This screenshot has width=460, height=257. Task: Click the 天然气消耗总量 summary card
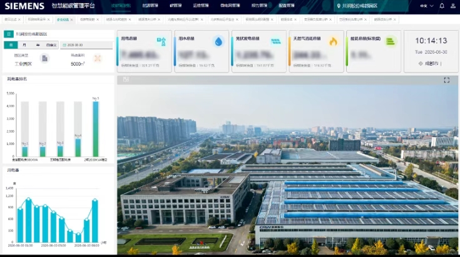click(316, 51)
